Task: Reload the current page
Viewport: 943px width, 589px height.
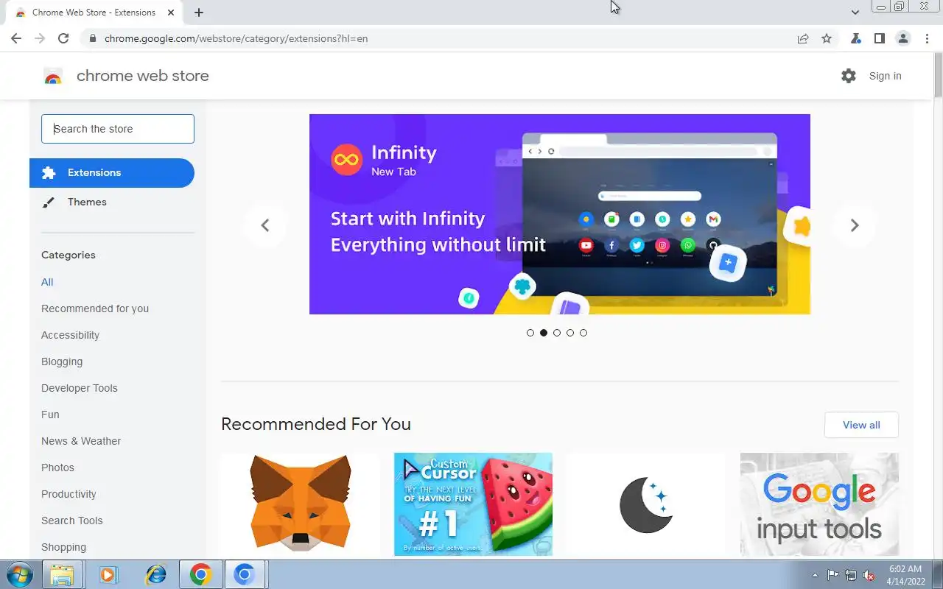Action: [x=63, y=38]
